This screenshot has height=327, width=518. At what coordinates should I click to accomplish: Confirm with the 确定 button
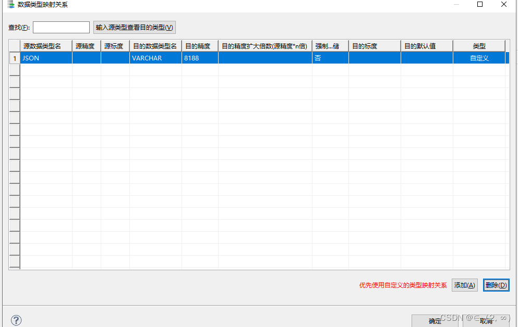coord(435,321)
